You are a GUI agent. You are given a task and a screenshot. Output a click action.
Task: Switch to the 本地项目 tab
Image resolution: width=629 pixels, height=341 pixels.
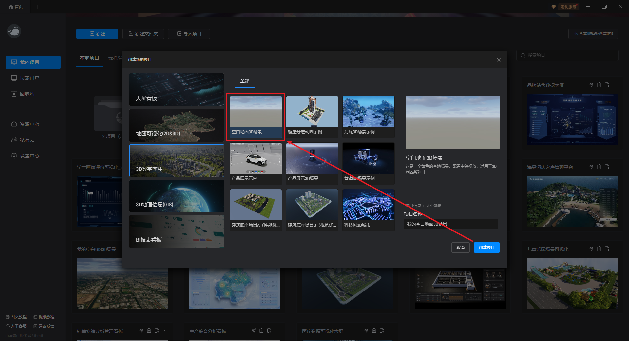[89, 58]
